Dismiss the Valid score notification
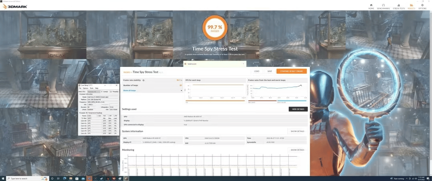 [x=244, y=64]
